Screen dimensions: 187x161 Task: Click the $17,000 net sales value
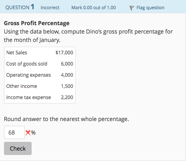[64, 53]
